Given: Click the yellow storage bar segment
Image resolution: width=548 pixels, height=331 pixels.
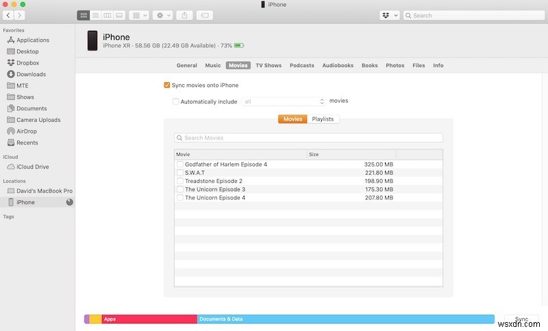Looking at the screenshot, I should [95, 319].
